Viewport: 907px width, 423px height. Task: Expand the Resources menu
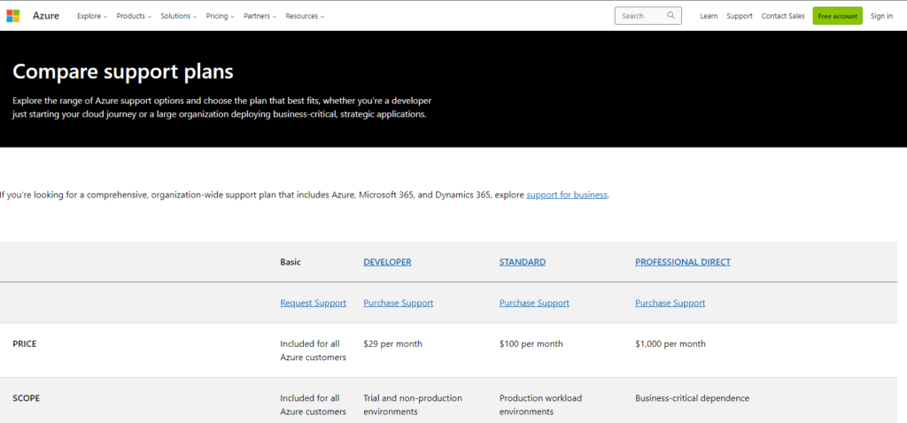[305, 16]
